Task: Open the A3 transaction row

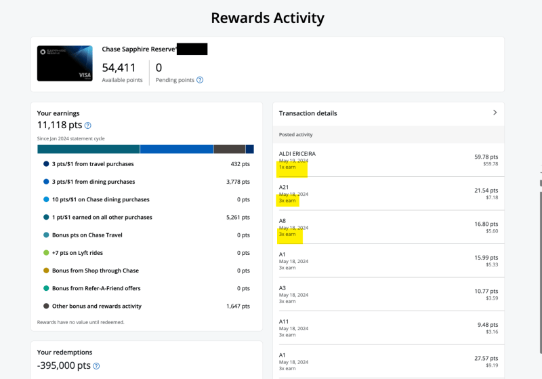Action: point(388,294)
